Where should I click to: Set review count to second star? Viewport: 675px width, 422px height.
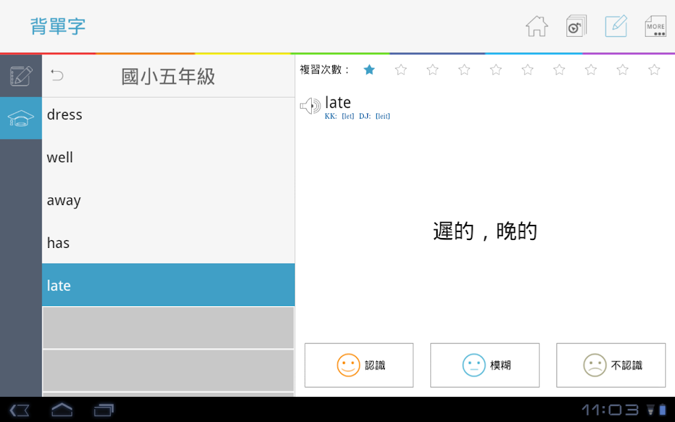click(401, 70)
